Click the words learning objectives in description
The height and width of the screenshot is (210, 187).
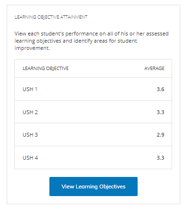coord(38,41)
